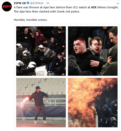Expand the tweet options chevron

pyautogui.click(x=118, y=4)
